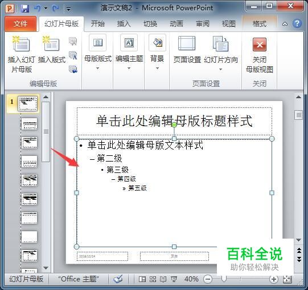This screenshot has width=308, height=290.
Task: Click the editing area scroll down arrow
Action: point(298,240)
